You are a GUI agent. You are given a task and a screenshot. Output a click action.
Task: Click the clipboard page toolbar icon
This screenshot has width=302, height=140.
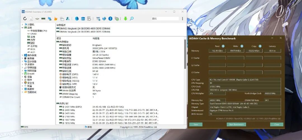62,19
